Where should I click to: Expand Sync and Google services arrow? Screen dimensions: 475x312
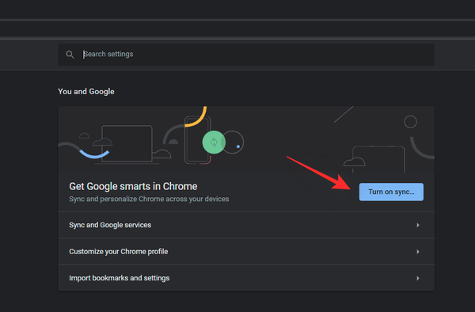[x=418, y=225]
